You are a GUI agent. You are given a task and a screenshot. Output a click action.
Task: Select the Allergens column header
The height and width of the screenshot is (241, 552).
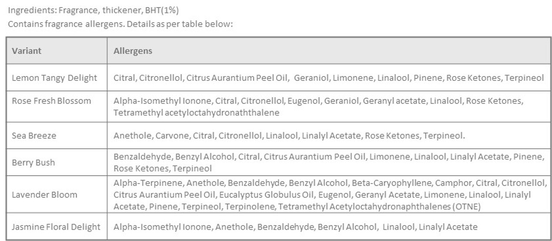coord(133,51)
